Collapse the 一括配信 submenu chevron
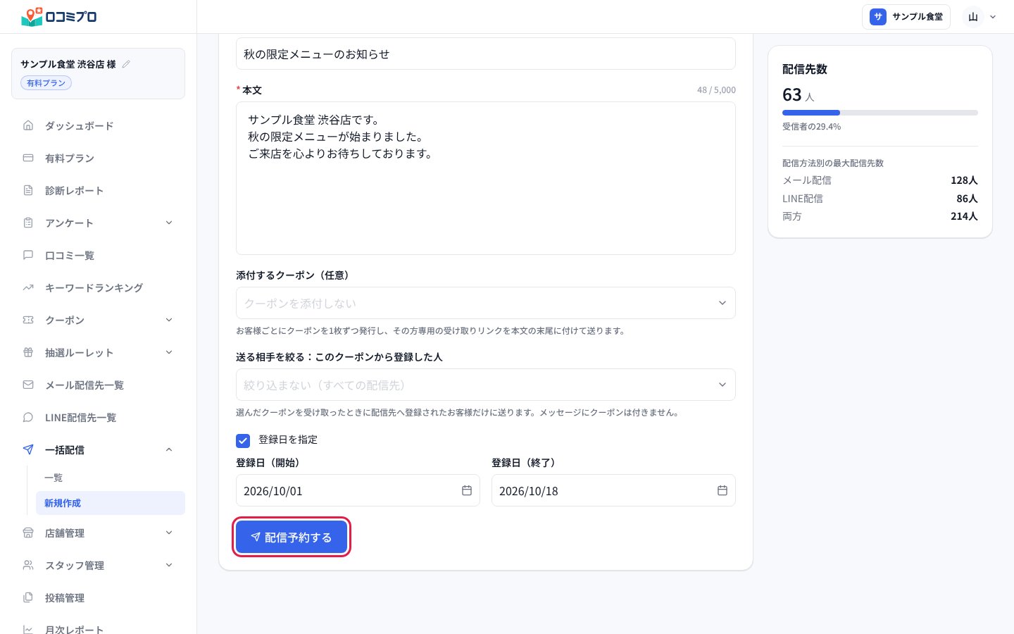 point(169,449)
